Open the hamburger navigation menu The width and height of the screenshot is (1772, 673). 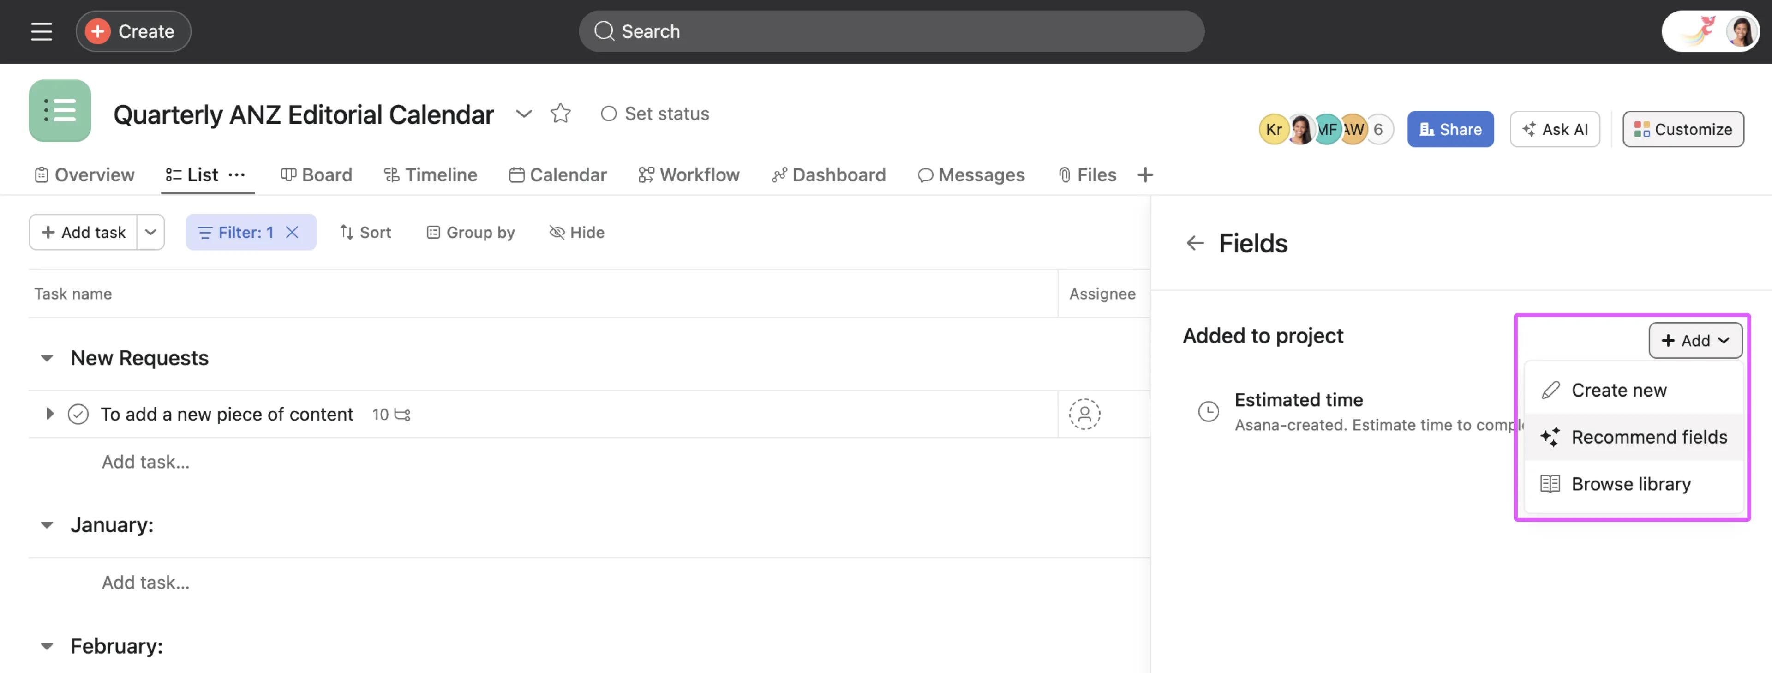click(x=41, y=31)
